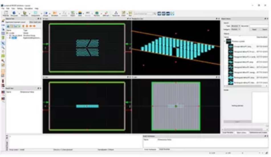Screen dimensions: 271x157
Task: Click the Show result view button
Action: 35,22
